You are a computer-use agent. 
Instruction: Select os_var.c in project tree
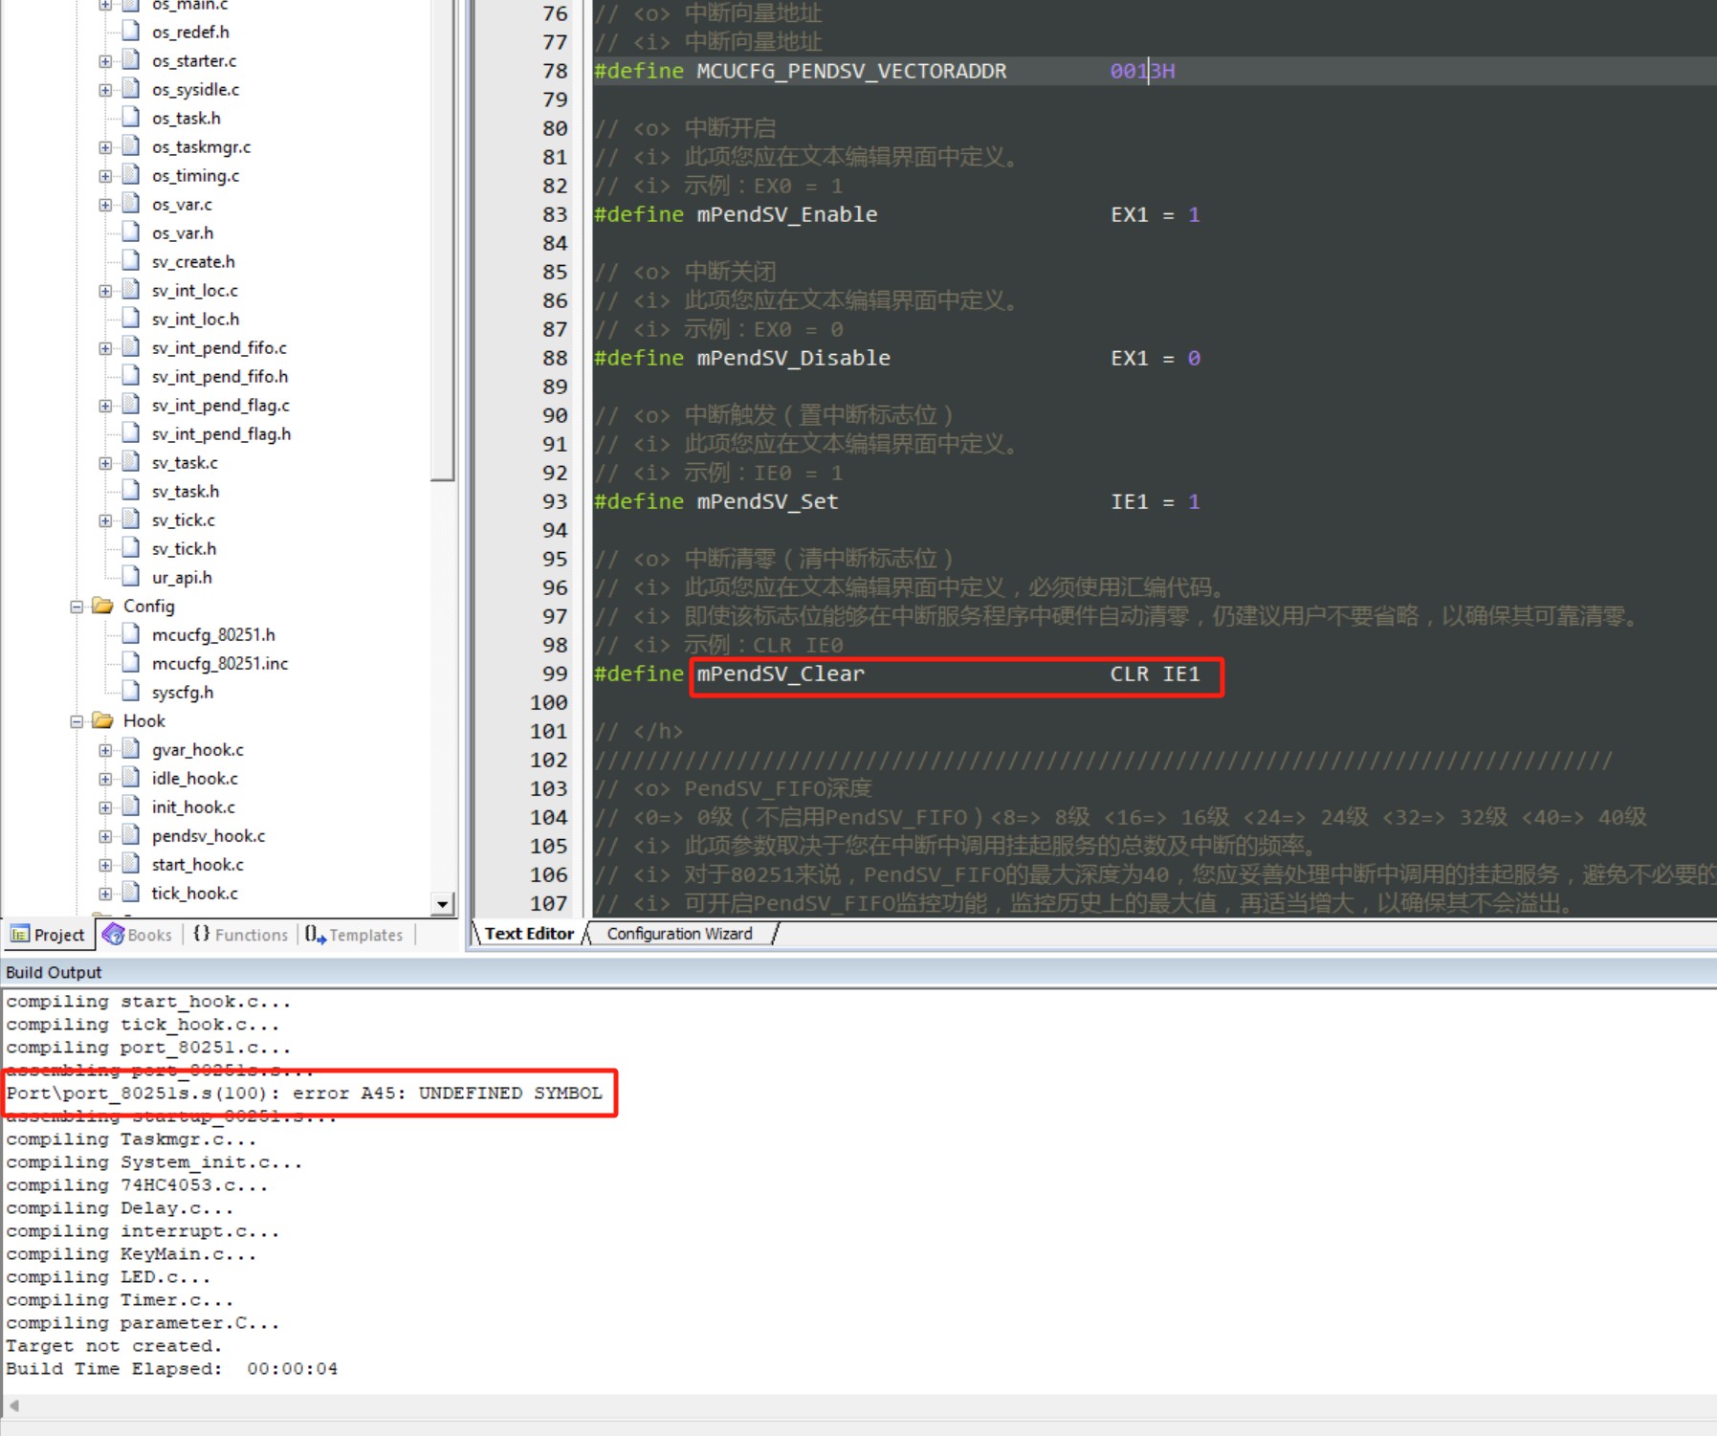(x=182, y=205)
